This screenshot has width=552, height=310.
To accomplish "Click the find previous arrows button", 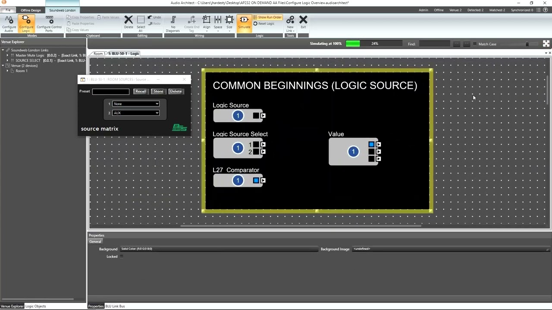I will pos(456,44).
